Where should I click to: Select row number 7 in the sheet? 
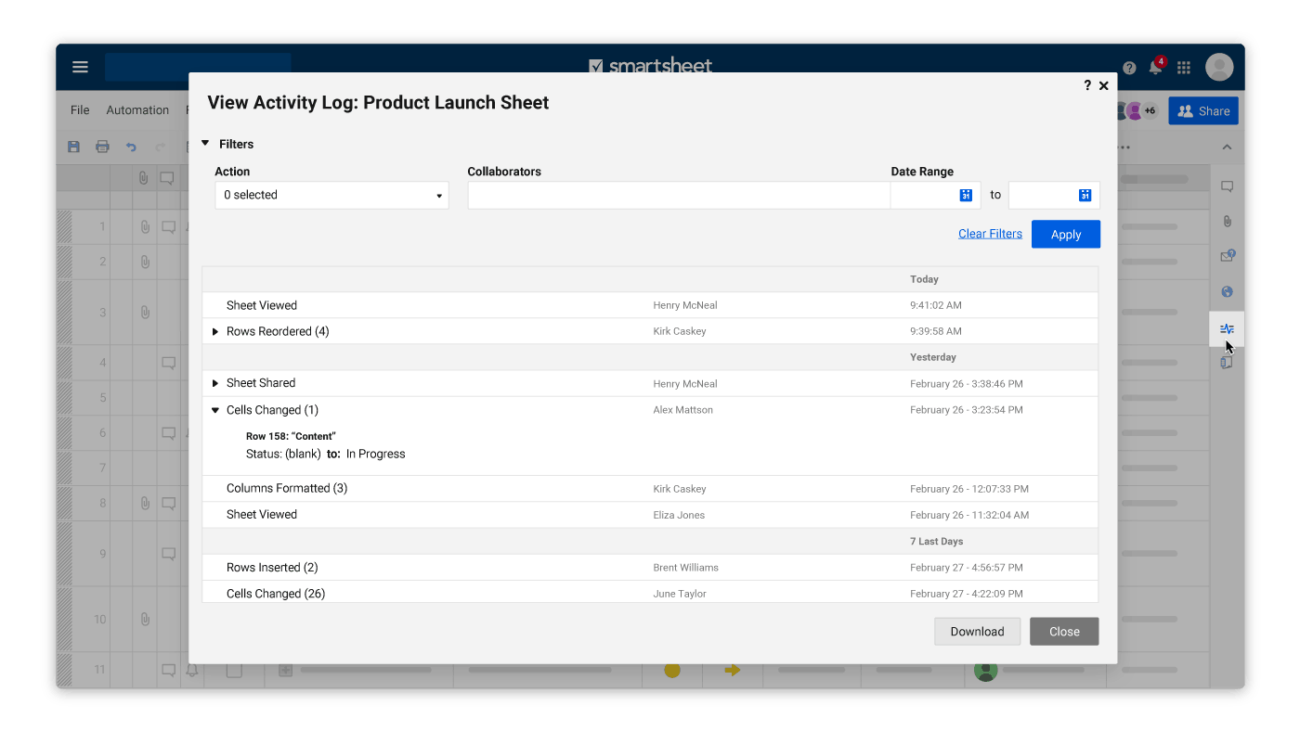pos(102,468)
